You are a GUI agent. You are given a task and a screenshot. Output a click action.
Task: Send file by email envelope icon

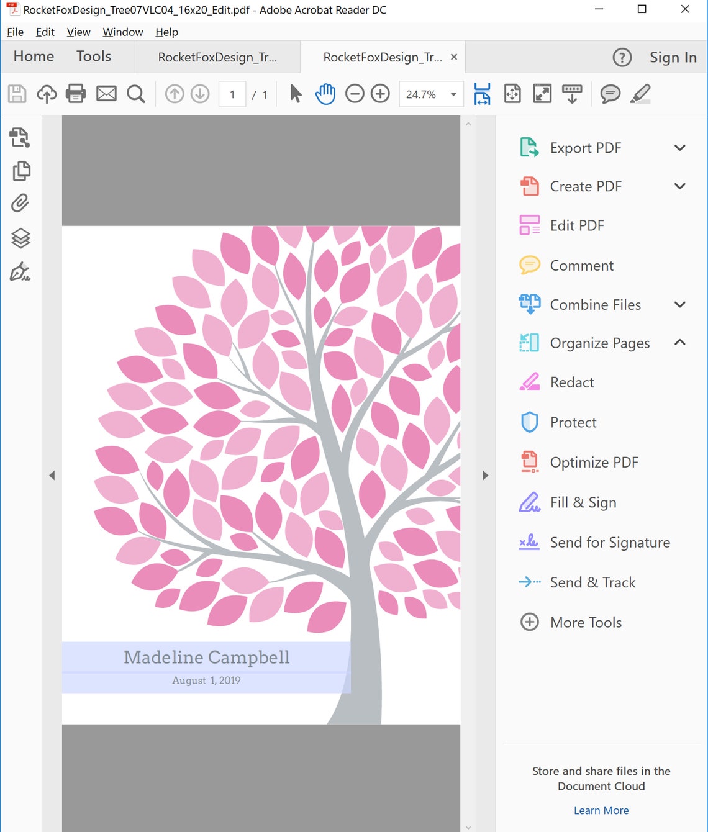[106, 94]
